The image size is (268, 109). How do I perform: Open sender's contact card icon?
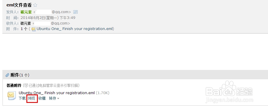(75, 12)
